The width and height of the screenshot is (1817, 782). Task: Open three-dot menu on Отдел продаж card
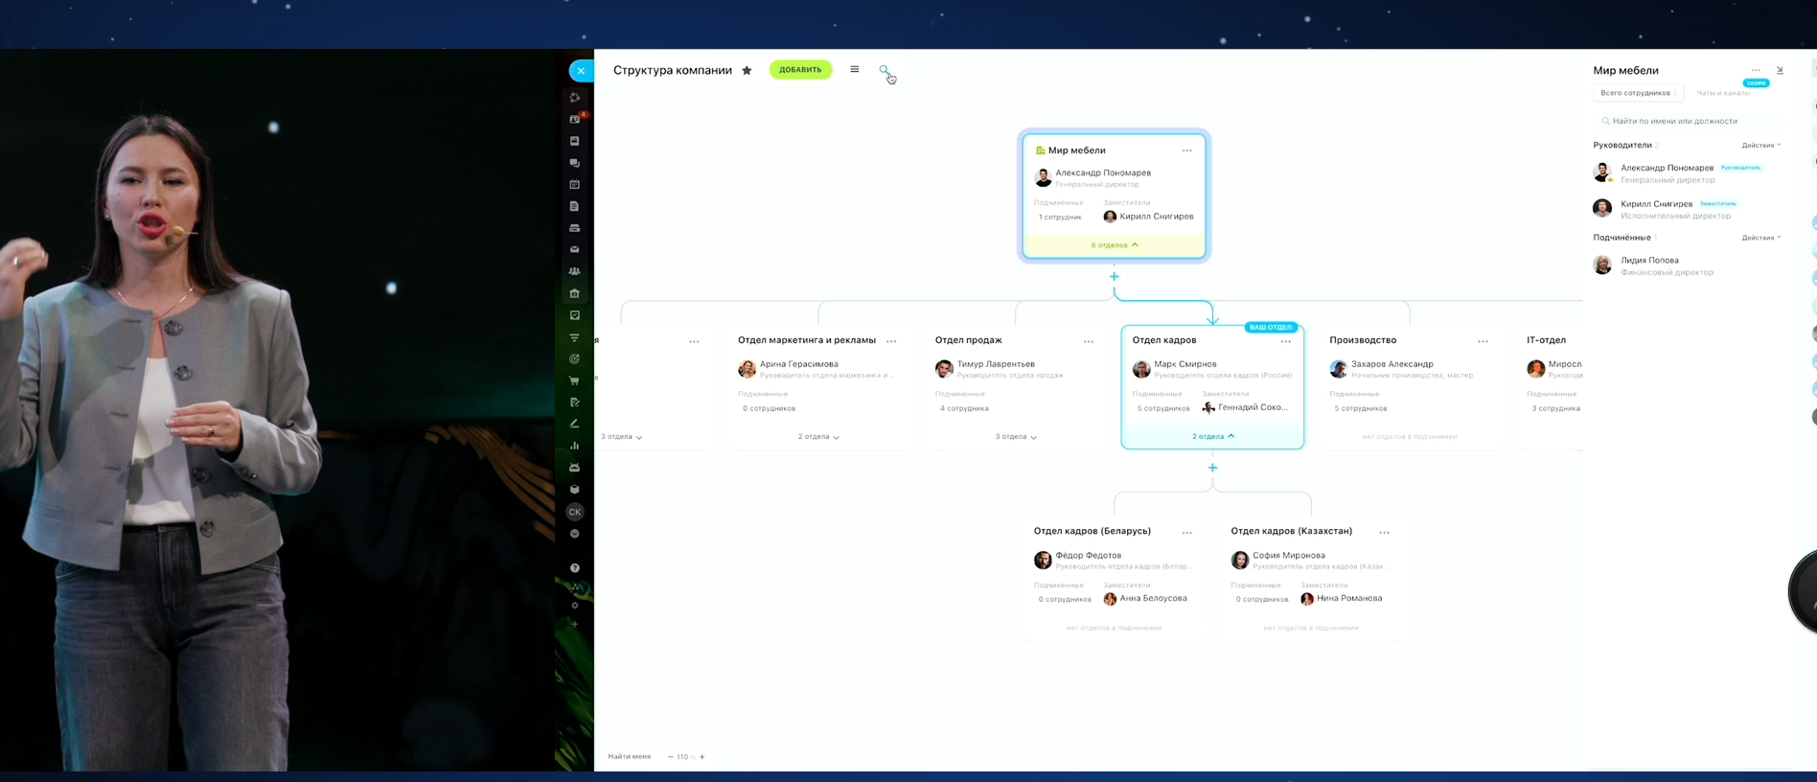pos(1089,341)
